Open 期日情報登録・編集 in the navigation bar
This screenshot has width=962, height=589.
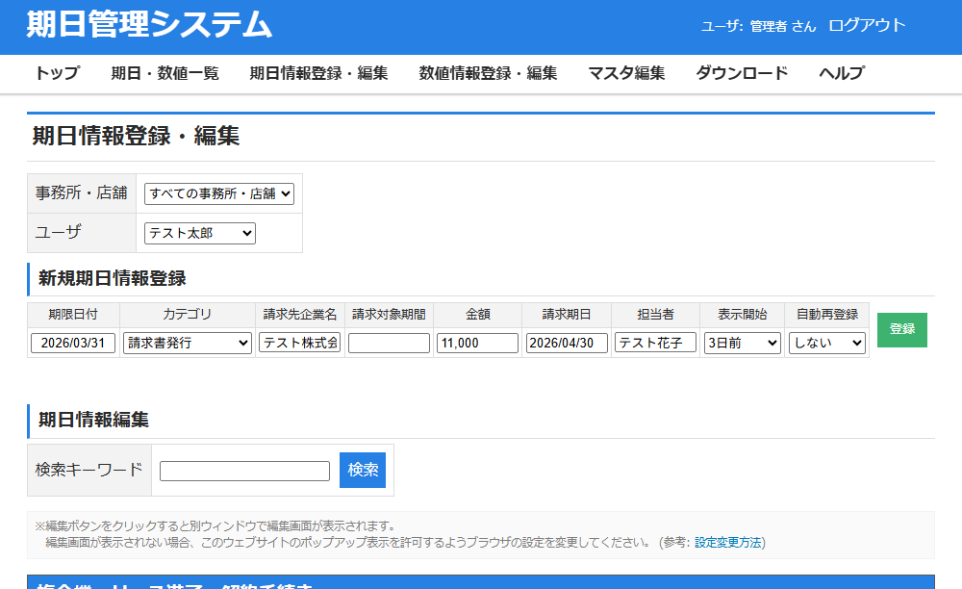[318, 73]
